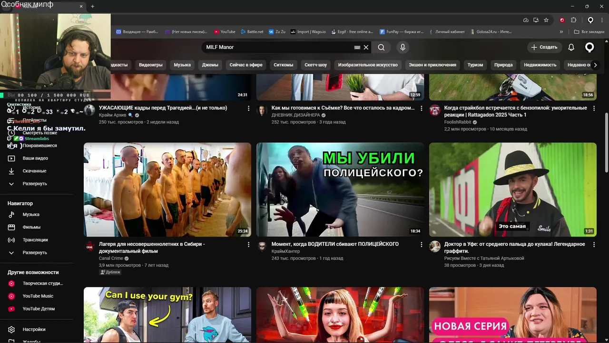This screenshot has width=609, height=343.
Task: Open options menu for Когда страйкбол встречается video
Action: coord(594,109)
